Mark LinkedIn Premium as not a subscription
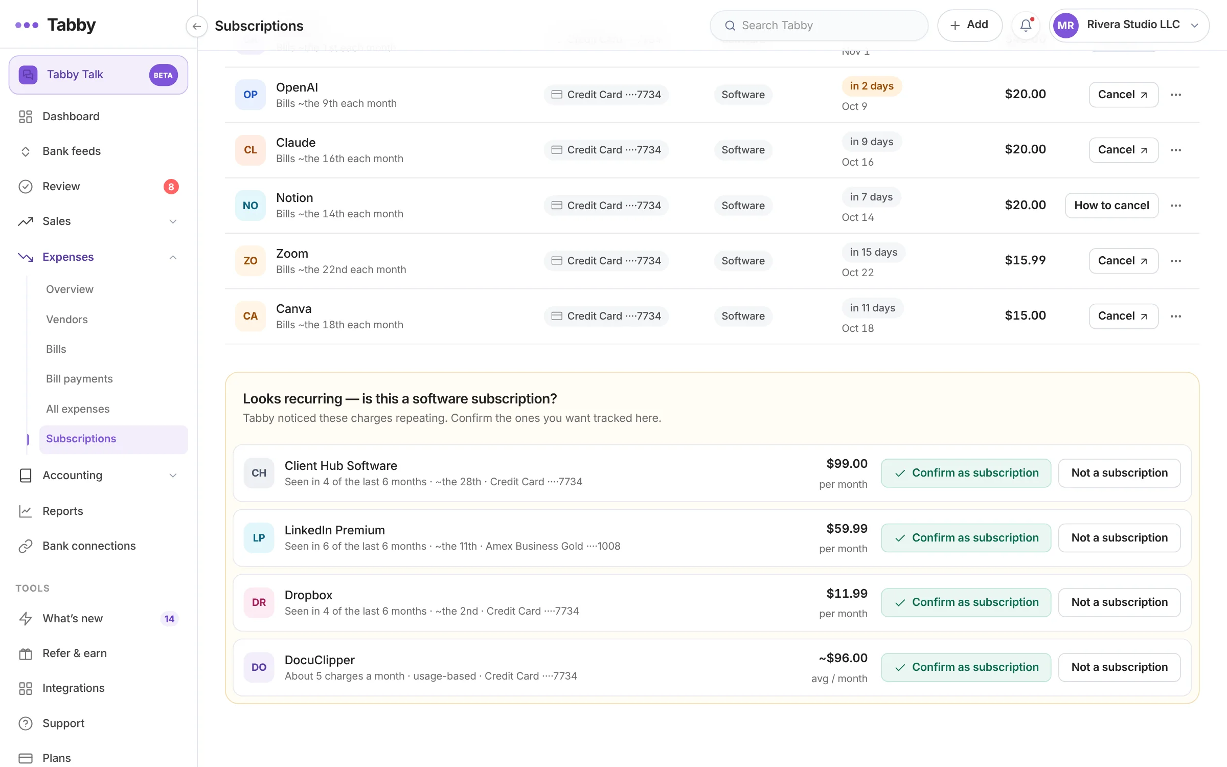The width and height of the screenshot is (1227, 767). point(1119,538)
